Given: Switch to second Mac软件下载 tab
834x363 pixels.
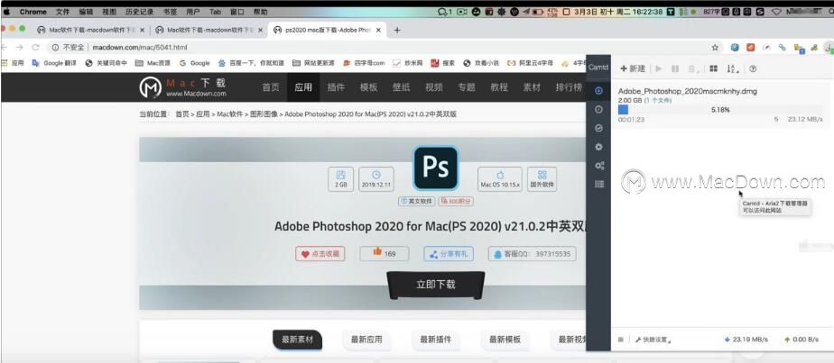Looking at the screenshot, I should (x=209, y=31).
